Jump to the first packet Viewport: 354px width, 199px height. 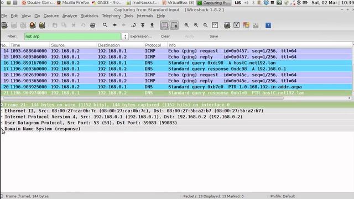coord(143,25)
